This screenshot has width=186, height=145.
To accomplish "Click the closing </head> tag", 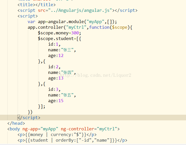I will pyautogui.click(x=16, y=123).
